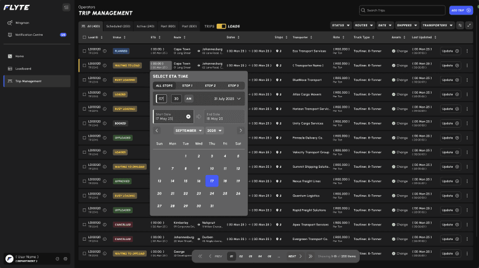Screen dimensions: 479x268
Task: Check the WAITING TO LOAD row checkbox
Action: [85, 66]
